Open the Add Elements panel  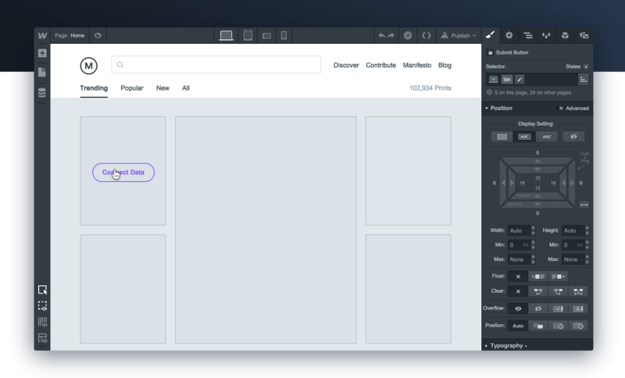[x=42, y=54]
